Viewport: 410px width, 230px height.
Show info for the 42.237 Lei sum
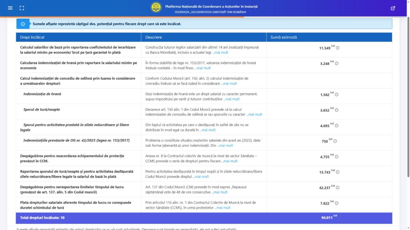[x=338, y=188]
